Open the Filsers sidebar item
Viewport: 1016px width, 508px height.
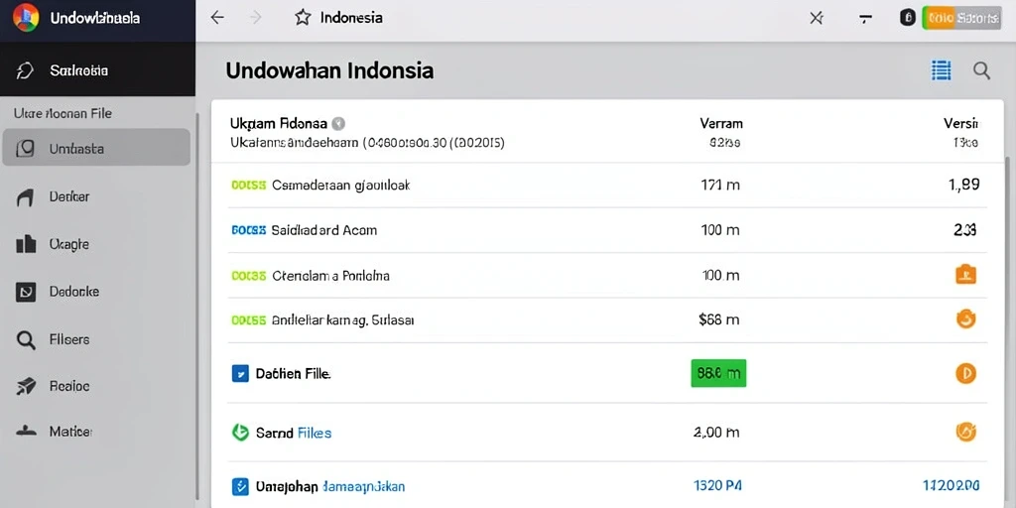[96, 339]
